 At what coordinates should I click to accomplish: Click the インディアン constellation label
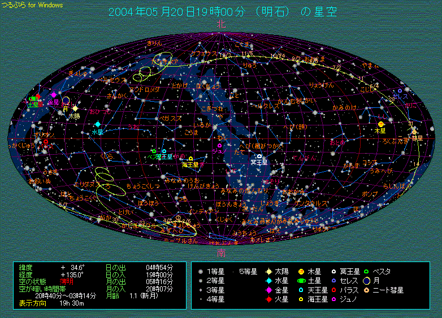204,211
